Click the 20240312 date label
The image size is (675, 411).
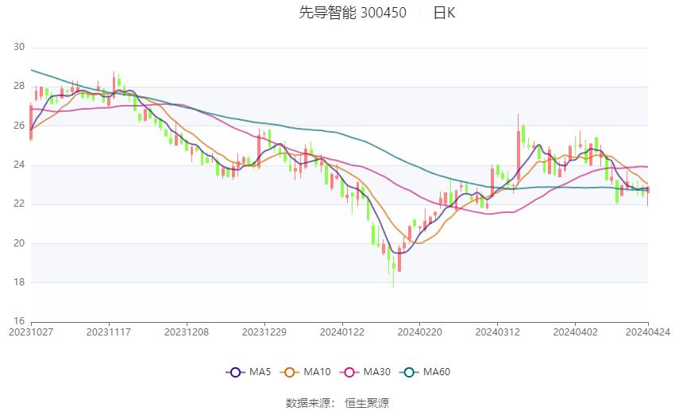498,332
